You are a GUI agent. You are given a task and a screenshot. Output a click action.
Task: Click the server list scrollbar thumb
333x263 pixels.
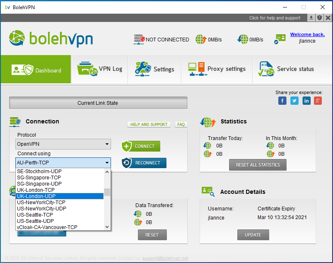[107, 192]
